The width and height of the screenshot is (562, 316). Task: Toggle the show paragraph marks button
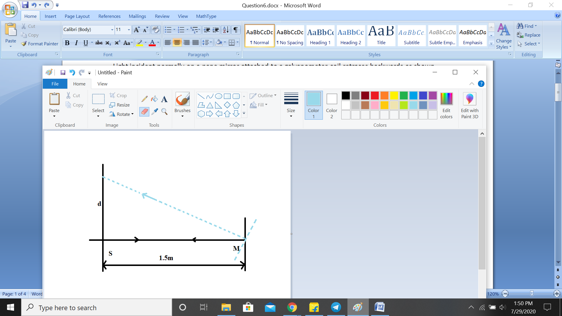[236, 30]
